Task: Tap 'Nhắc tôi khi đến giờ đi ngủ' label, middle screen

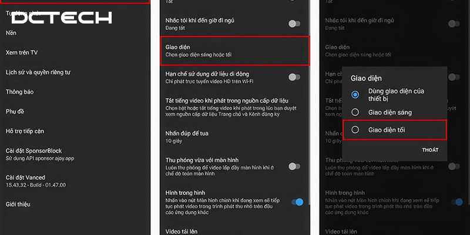Action: [200, 21]
